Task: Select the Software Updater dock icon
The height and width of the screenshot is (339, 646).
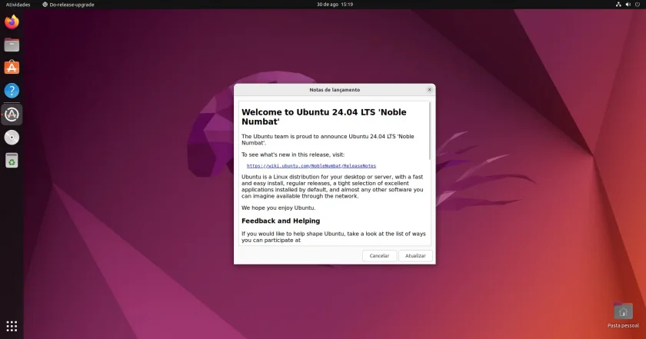Action: tap(12, 115)
